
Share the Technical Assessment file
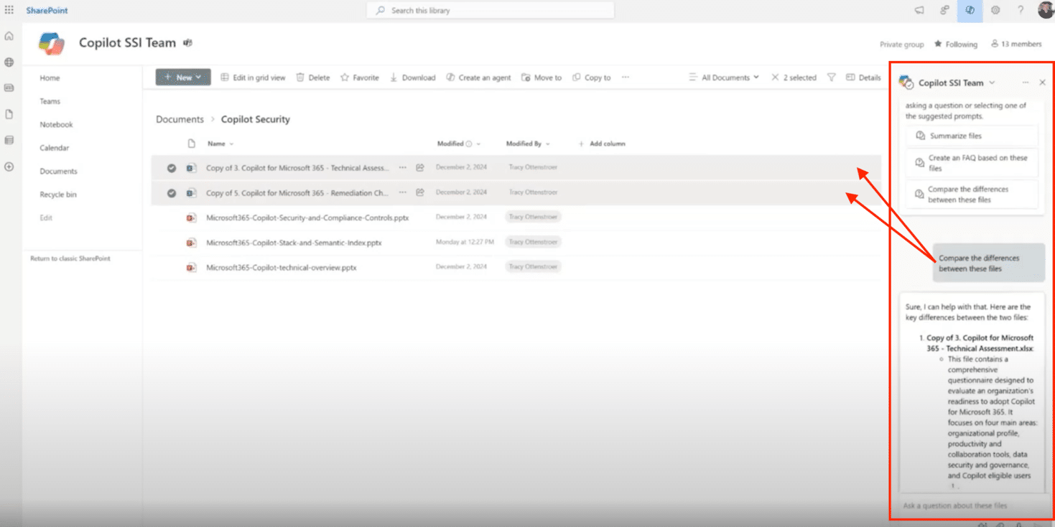(x=420, y=168)
